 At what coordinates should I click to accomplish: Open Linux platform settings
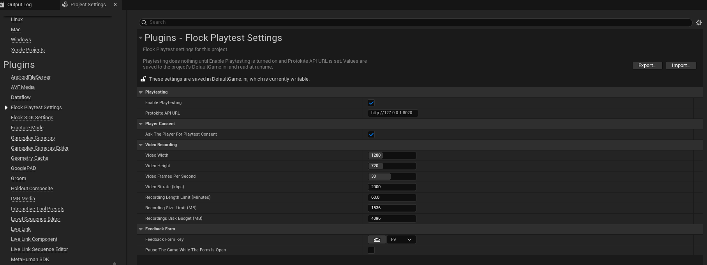(17, 19)
